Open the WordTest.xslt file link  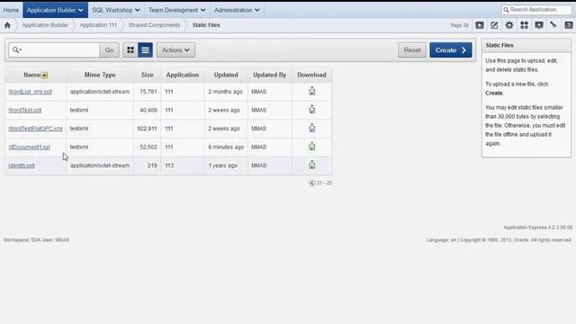(x=25, y=110)
